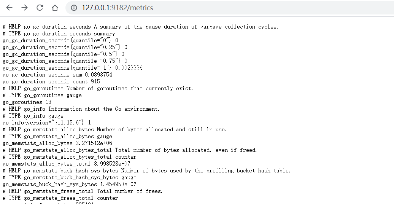
Task: Click the browser back arrow
Action: 9,8
